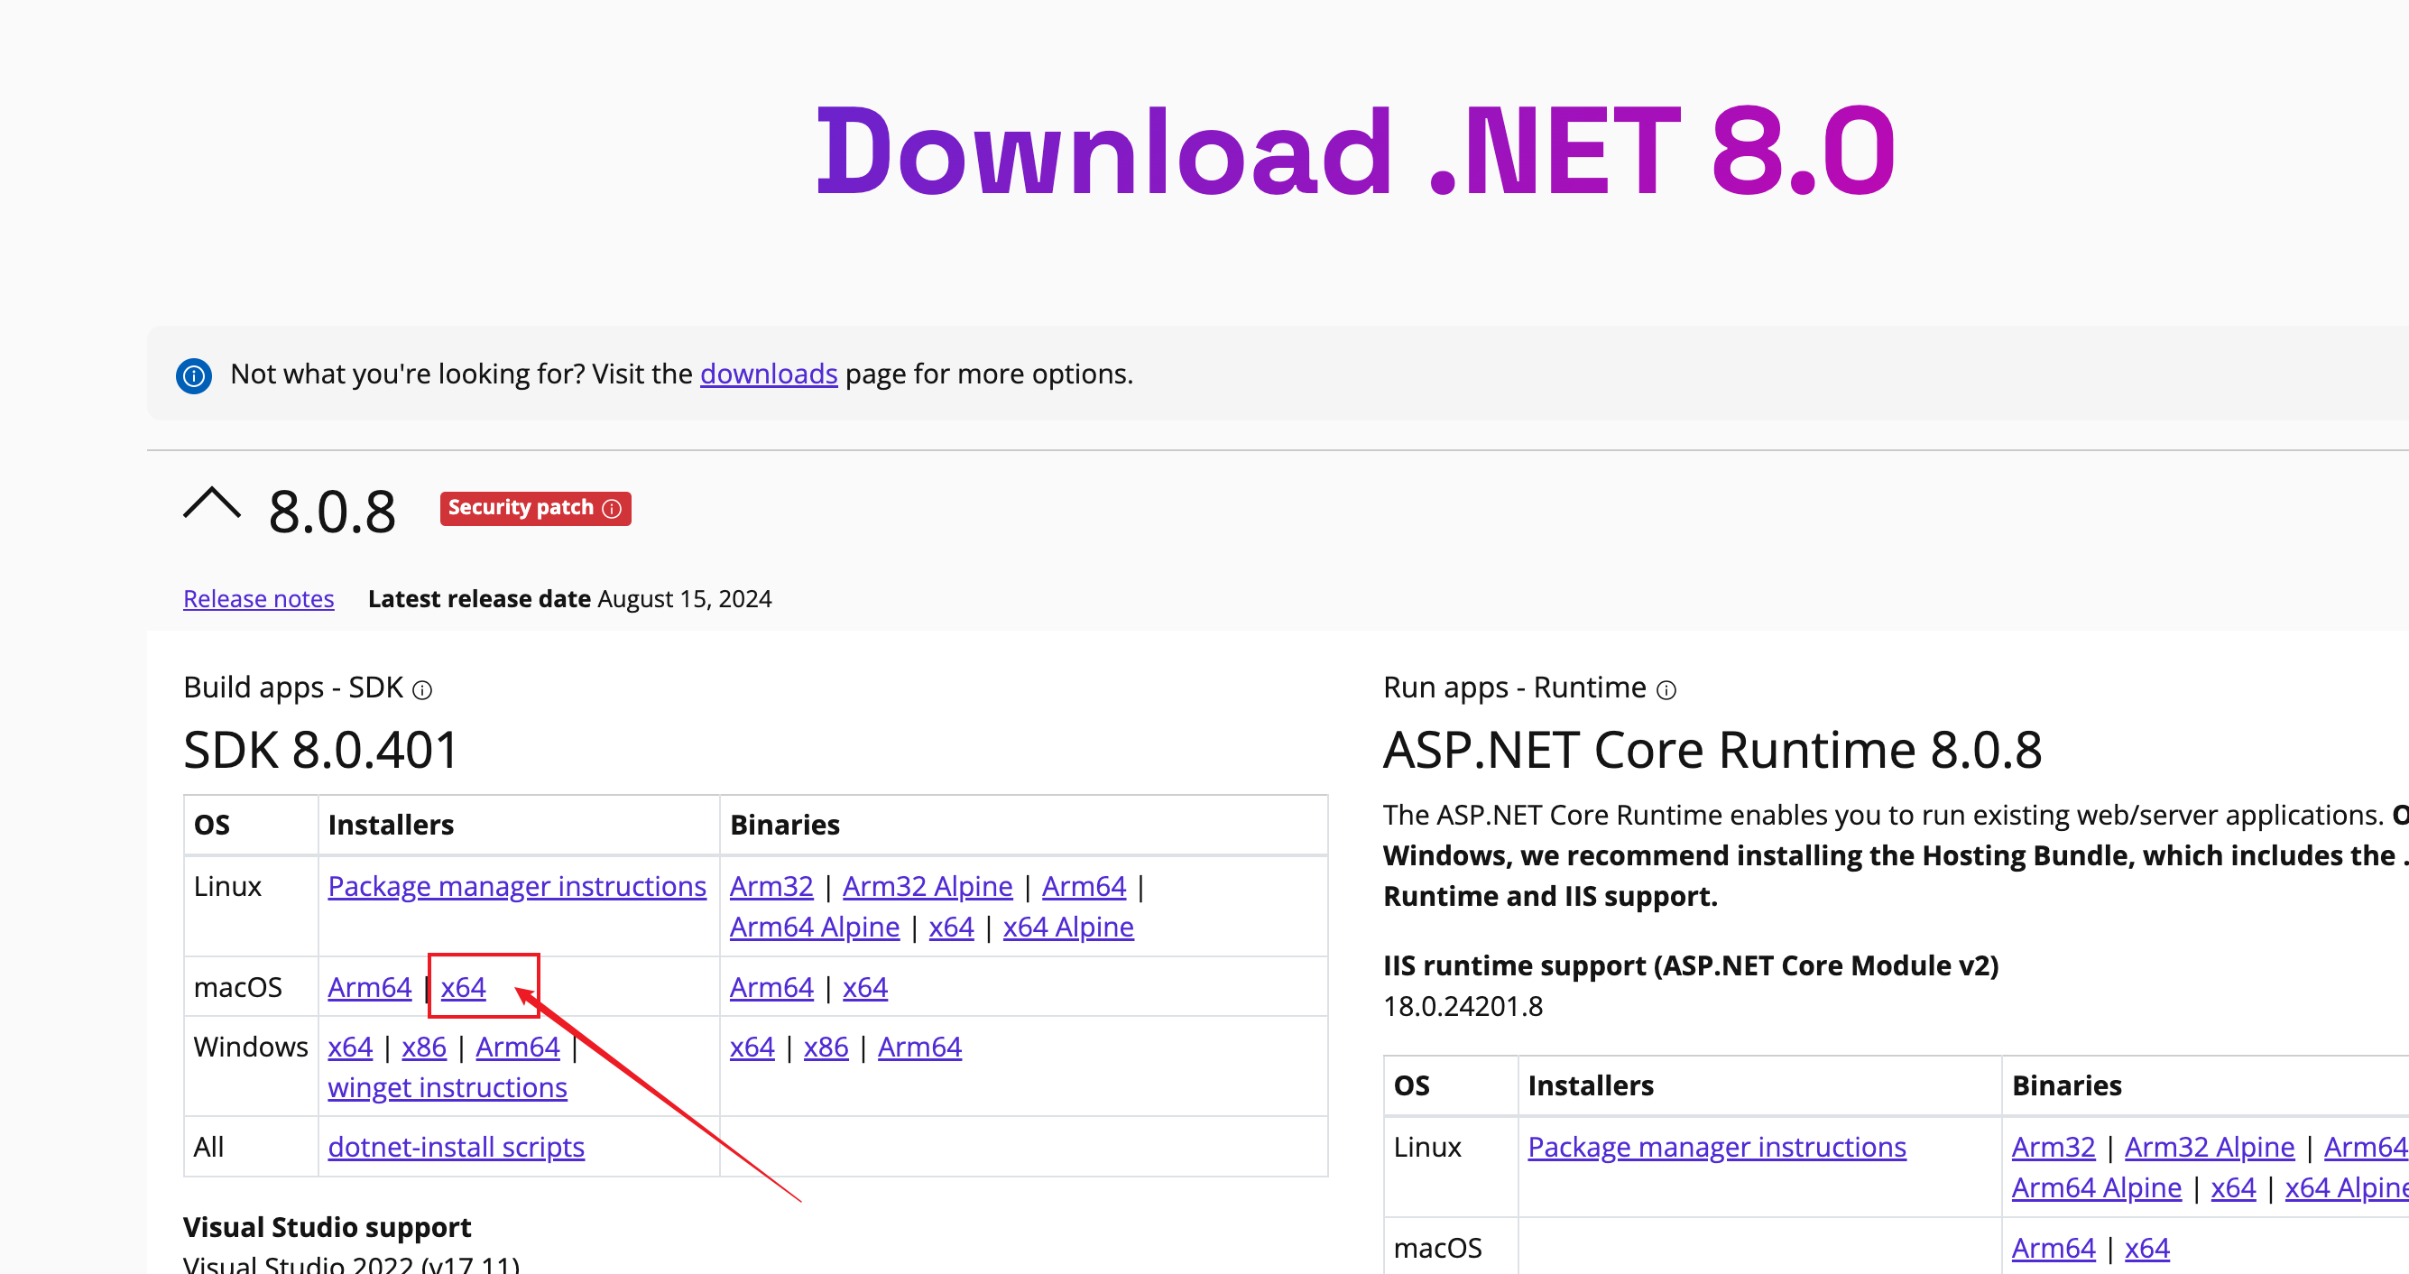Viewport: 2409px width, 1274px height.
Task: Open SDK Linux Package manager instructions
Action: pos(516,886)
